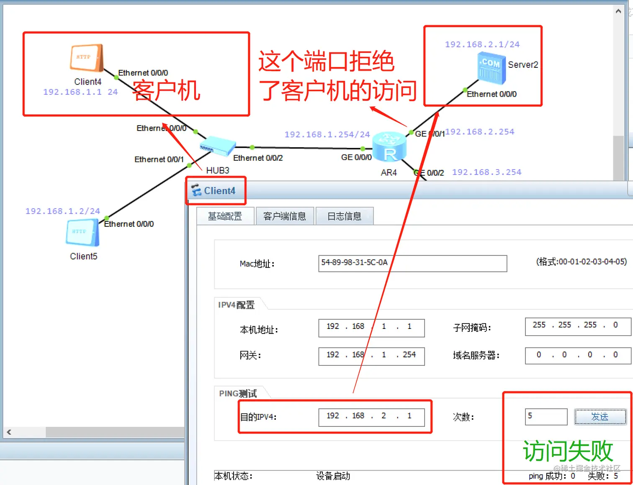
Task: Click the 子网掩码 subnet mask field
Action: click(578, 326)
